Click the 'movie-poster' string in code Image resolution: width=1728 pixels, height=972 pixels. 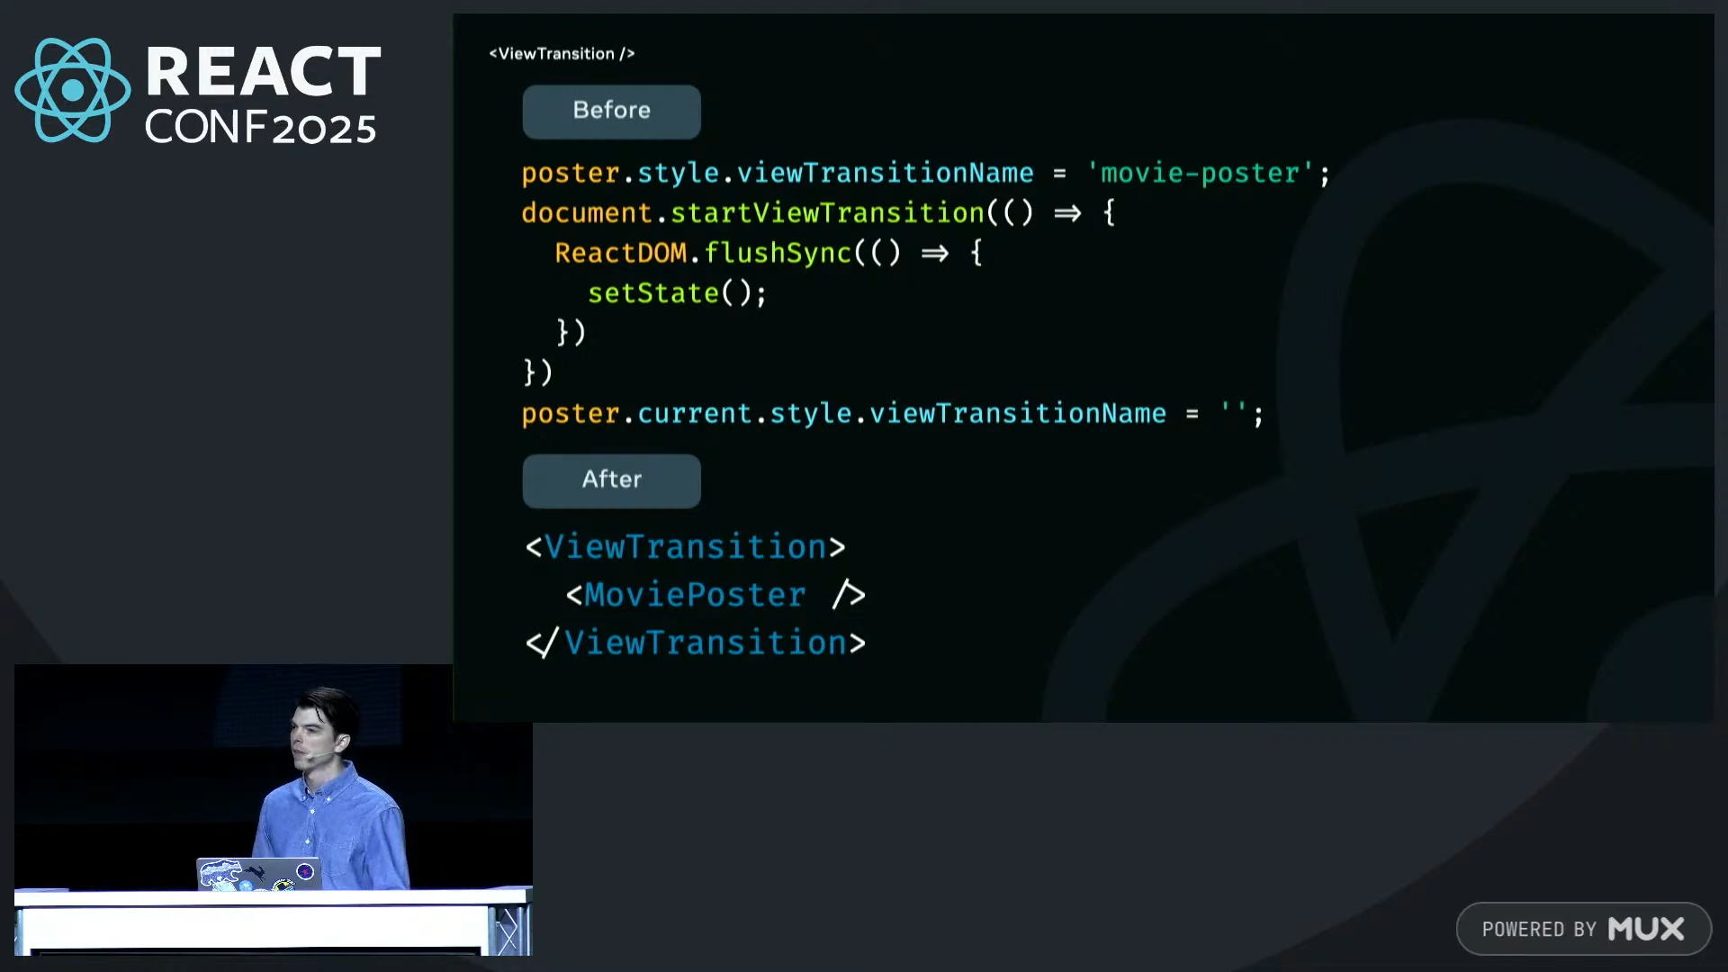[1200, 173]
